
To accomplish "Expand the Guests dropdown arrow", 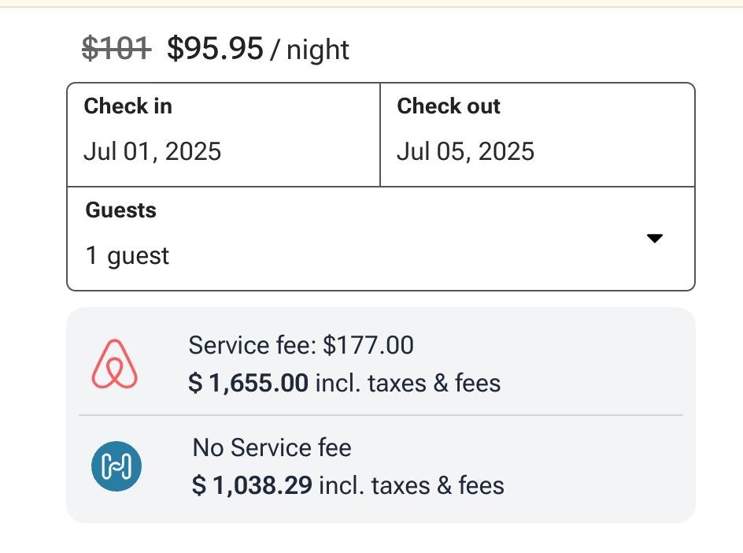I will point(654,239).
